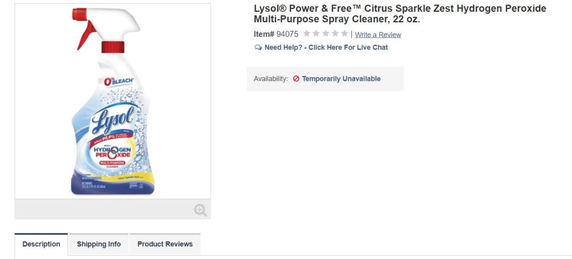Click the Lysol Power & Free product title

[399, 14]
